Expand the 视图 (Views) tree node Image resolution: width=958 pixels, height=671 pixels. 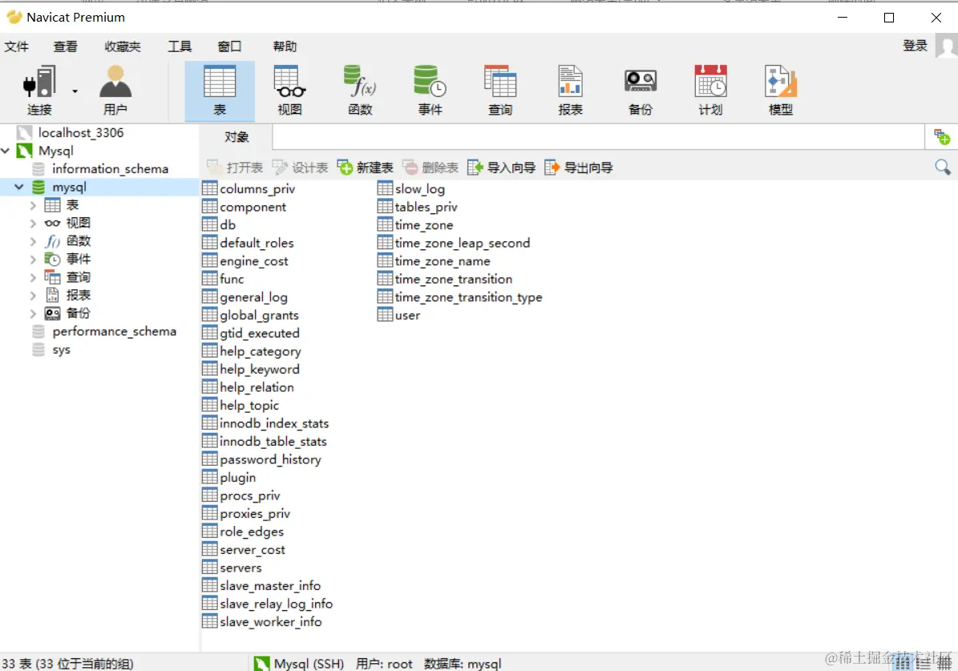pyautogui.click(x=33, y=224)
